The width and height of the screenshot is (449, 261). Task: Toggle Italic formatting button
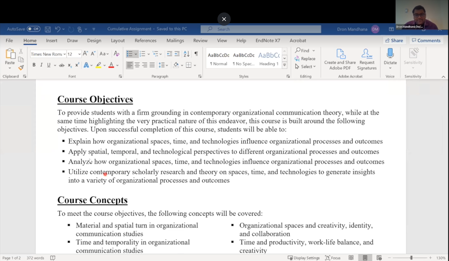pyautogui.click(x=41, y=65)
